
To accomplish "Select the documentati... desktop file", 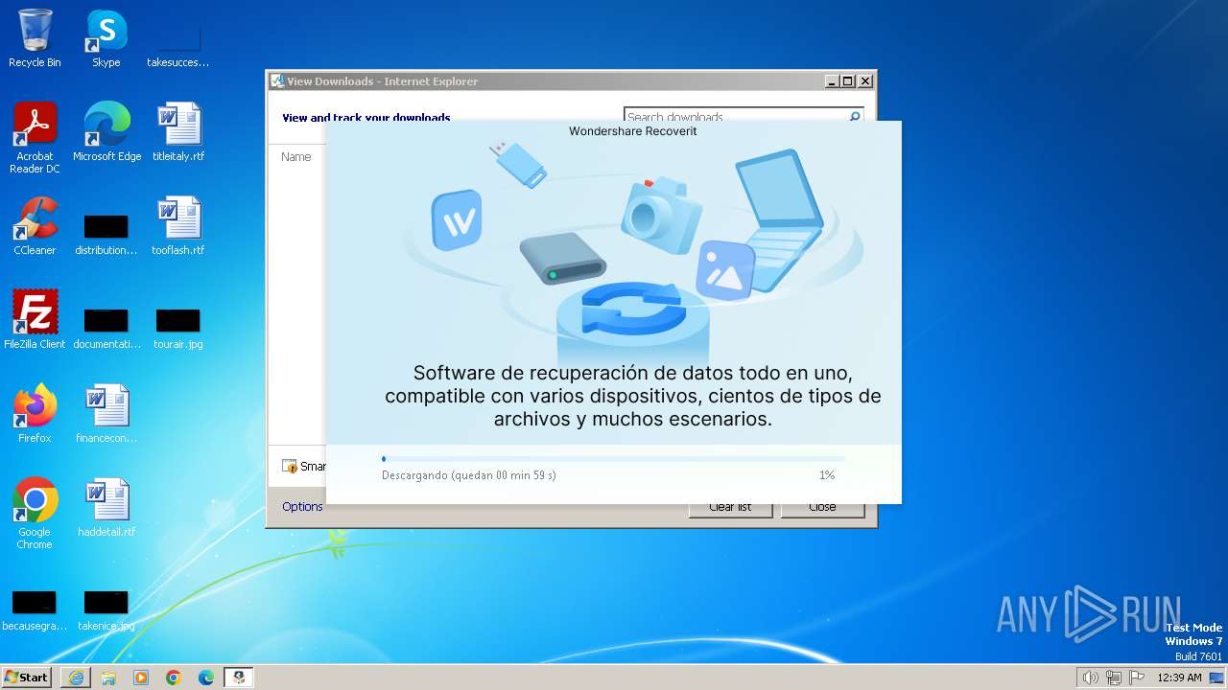I will pos(106,330).
